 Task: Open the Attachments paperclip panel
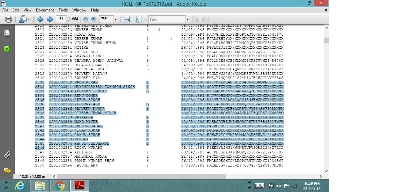click(x=7, y=155)
